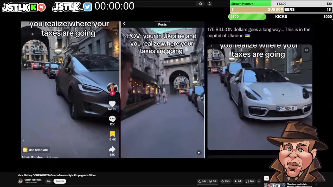Click the POV your in Ukraine caption

(x=161, y=43)
